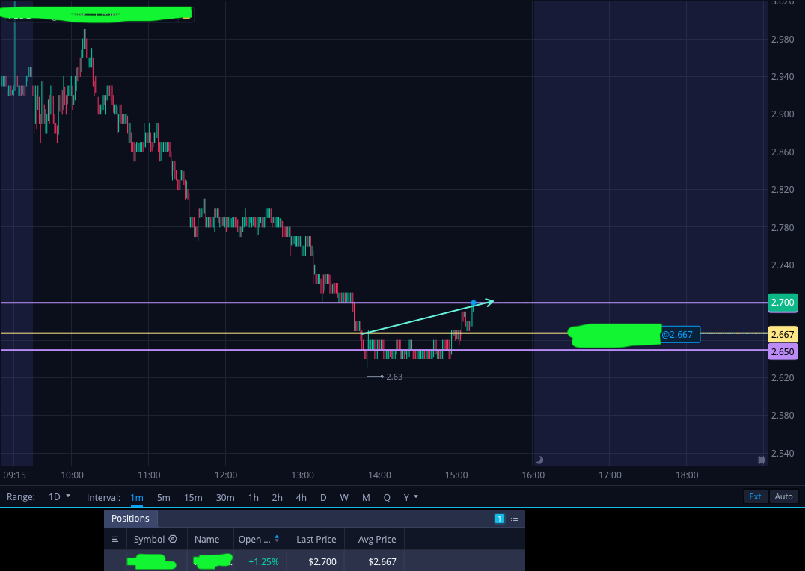
Task: Toggle the Auto scale button
Action: point(783,496)
